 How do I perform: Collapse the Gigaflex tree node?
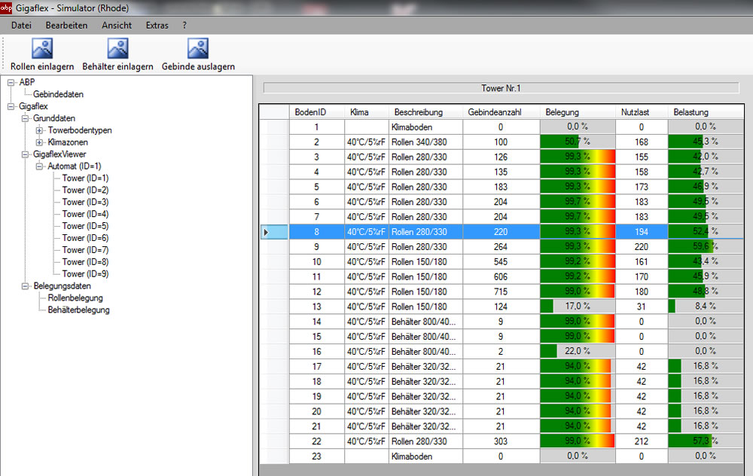click(11, 107)
